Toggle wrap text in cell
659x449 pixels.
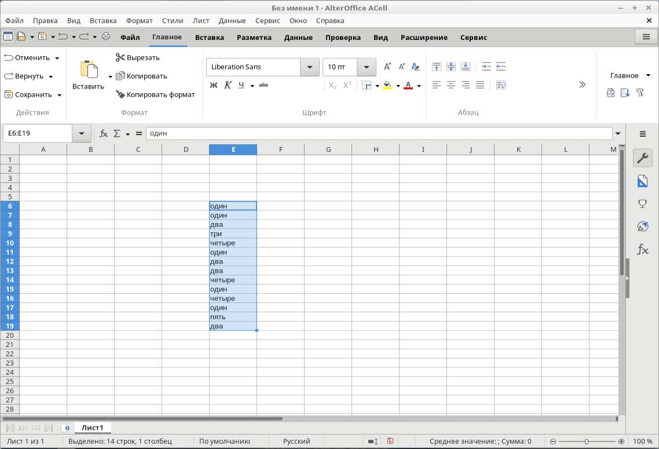500,85
